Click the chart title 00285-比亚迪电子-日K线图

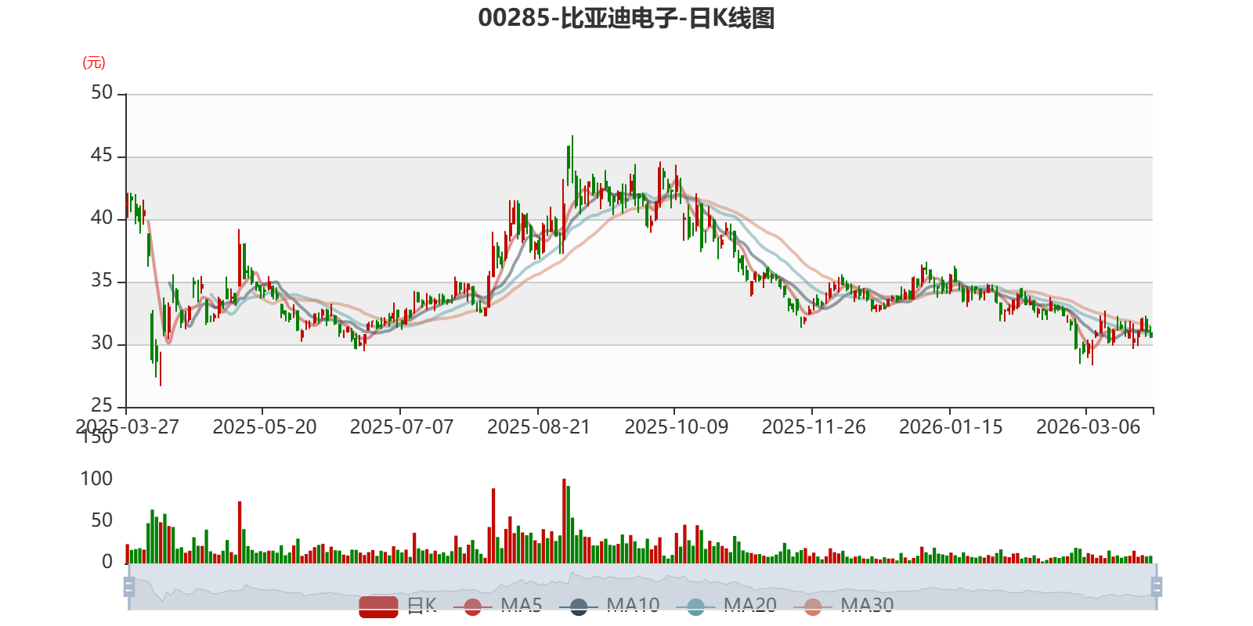626,18
